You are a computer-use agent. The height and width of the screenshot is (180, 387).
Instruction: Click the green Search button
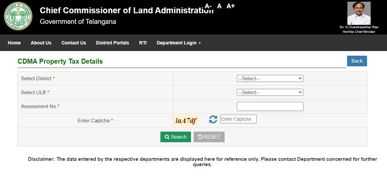coord(175,137)
